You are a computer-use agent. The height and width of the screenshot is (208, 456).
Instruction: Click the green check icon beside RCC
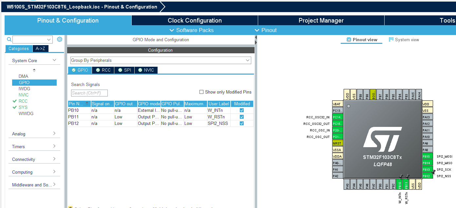pos(14,101)
